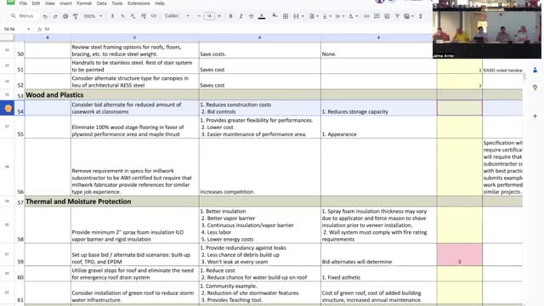Select the cell about green roof installation

135,292
